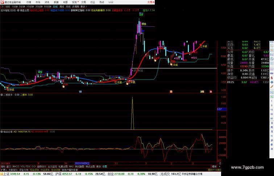Viewport: 274px width, 176px height.
Task: Select 年 period in right sidebar
Action: pos(272,149)
